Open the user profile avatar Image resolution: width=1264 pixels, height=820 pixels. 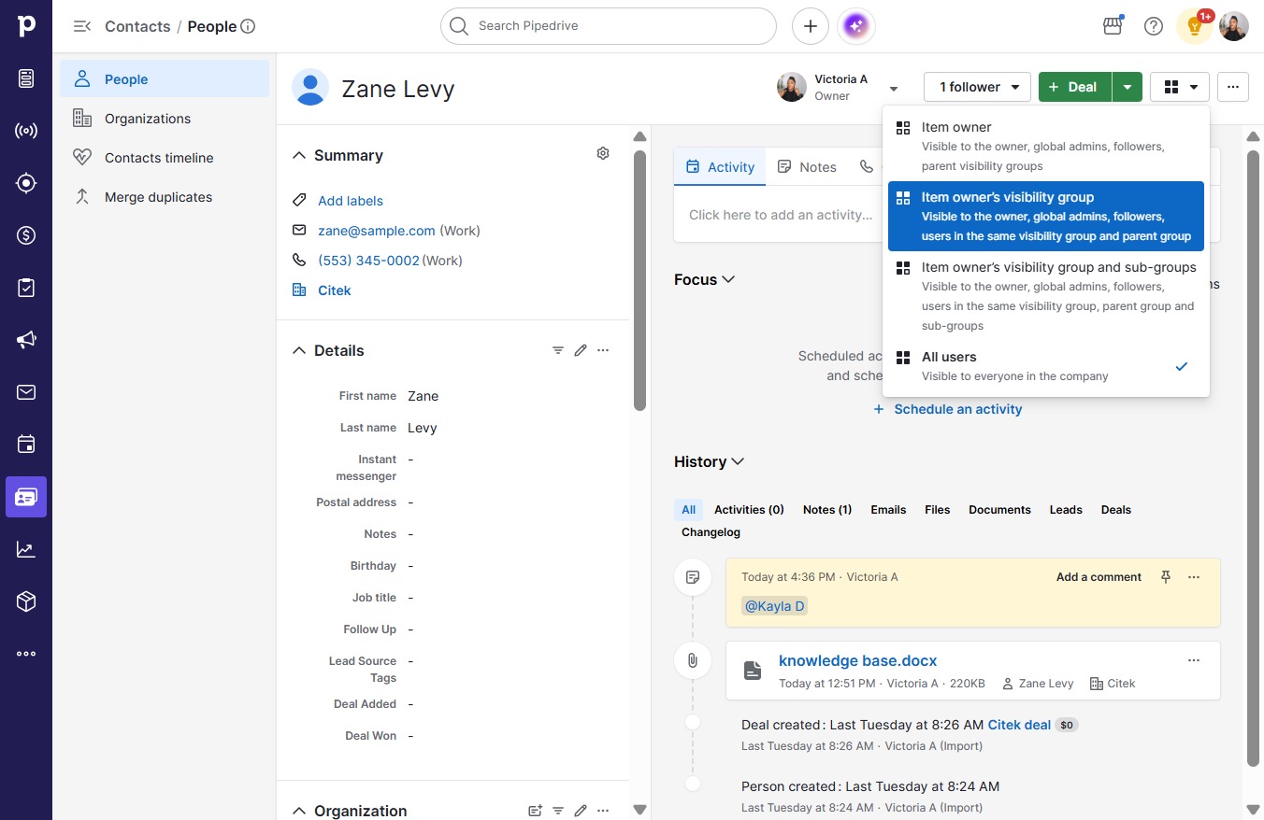tap(1234, 26)
